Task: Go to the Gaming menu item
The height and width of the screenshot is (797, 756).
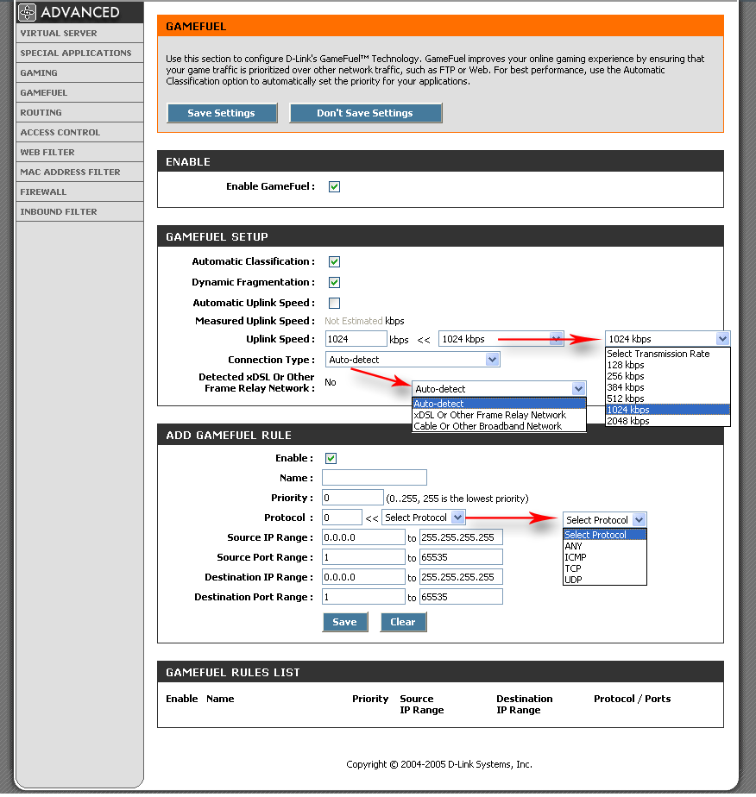Action: tap(79, 72)
